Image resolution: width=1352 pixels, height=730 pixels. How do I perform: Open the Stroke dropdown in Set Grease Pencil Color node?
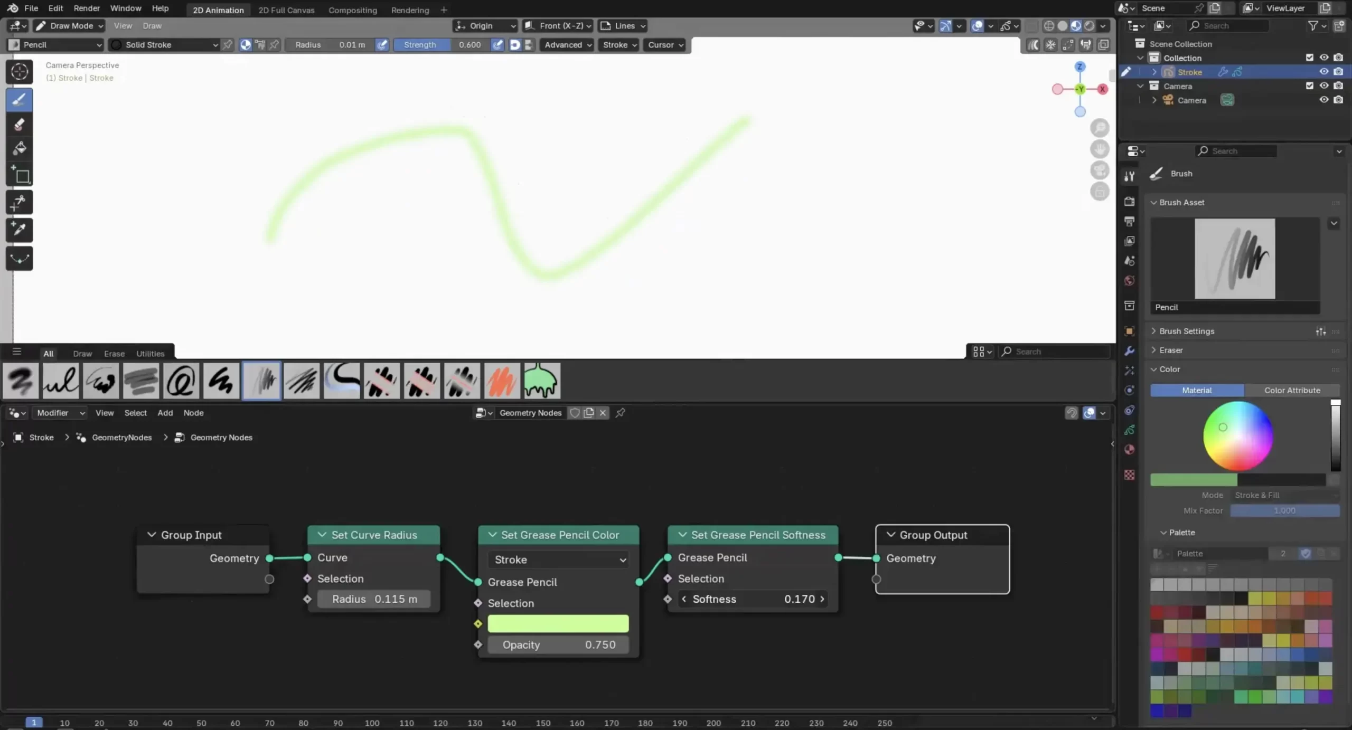pos(558,560)
